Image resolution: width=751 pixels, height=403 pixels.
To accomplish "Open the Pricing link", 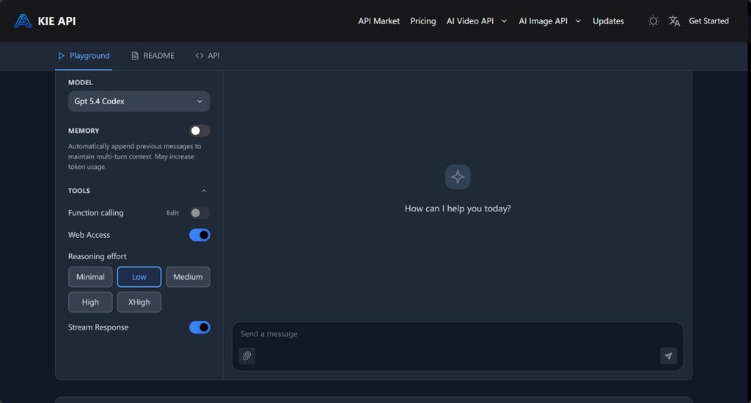I will [x=423, y=21].
